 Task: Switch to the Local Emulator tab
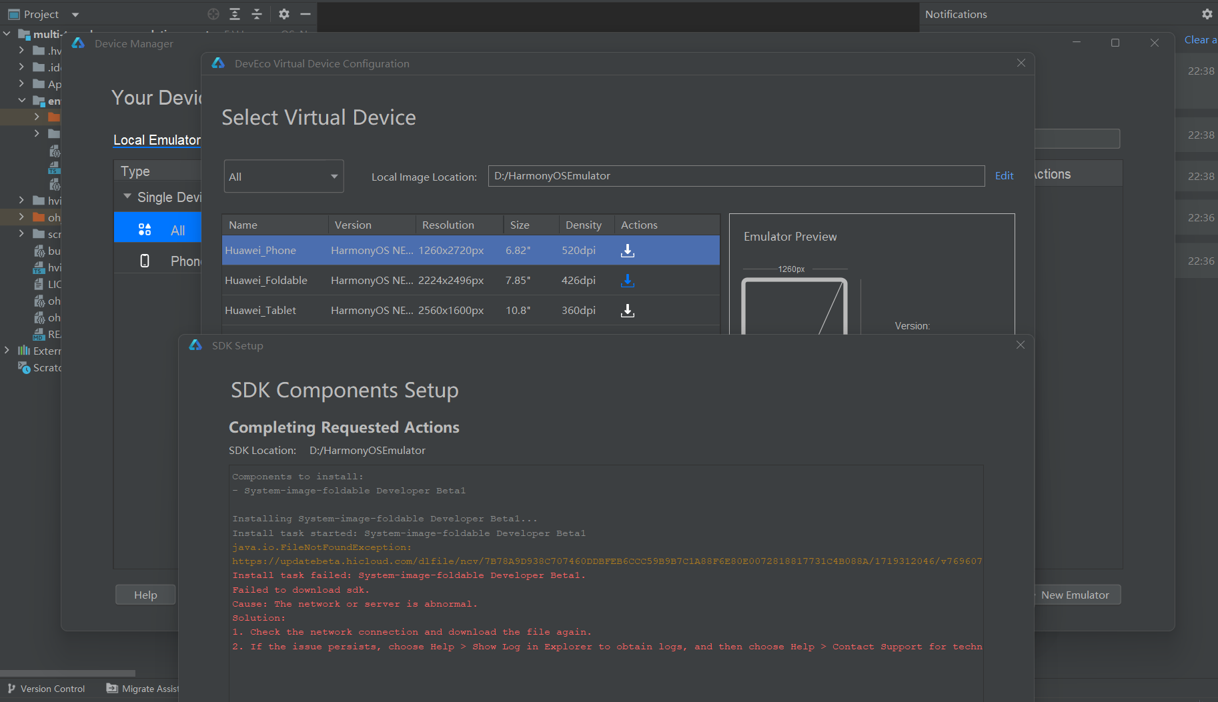157,140
